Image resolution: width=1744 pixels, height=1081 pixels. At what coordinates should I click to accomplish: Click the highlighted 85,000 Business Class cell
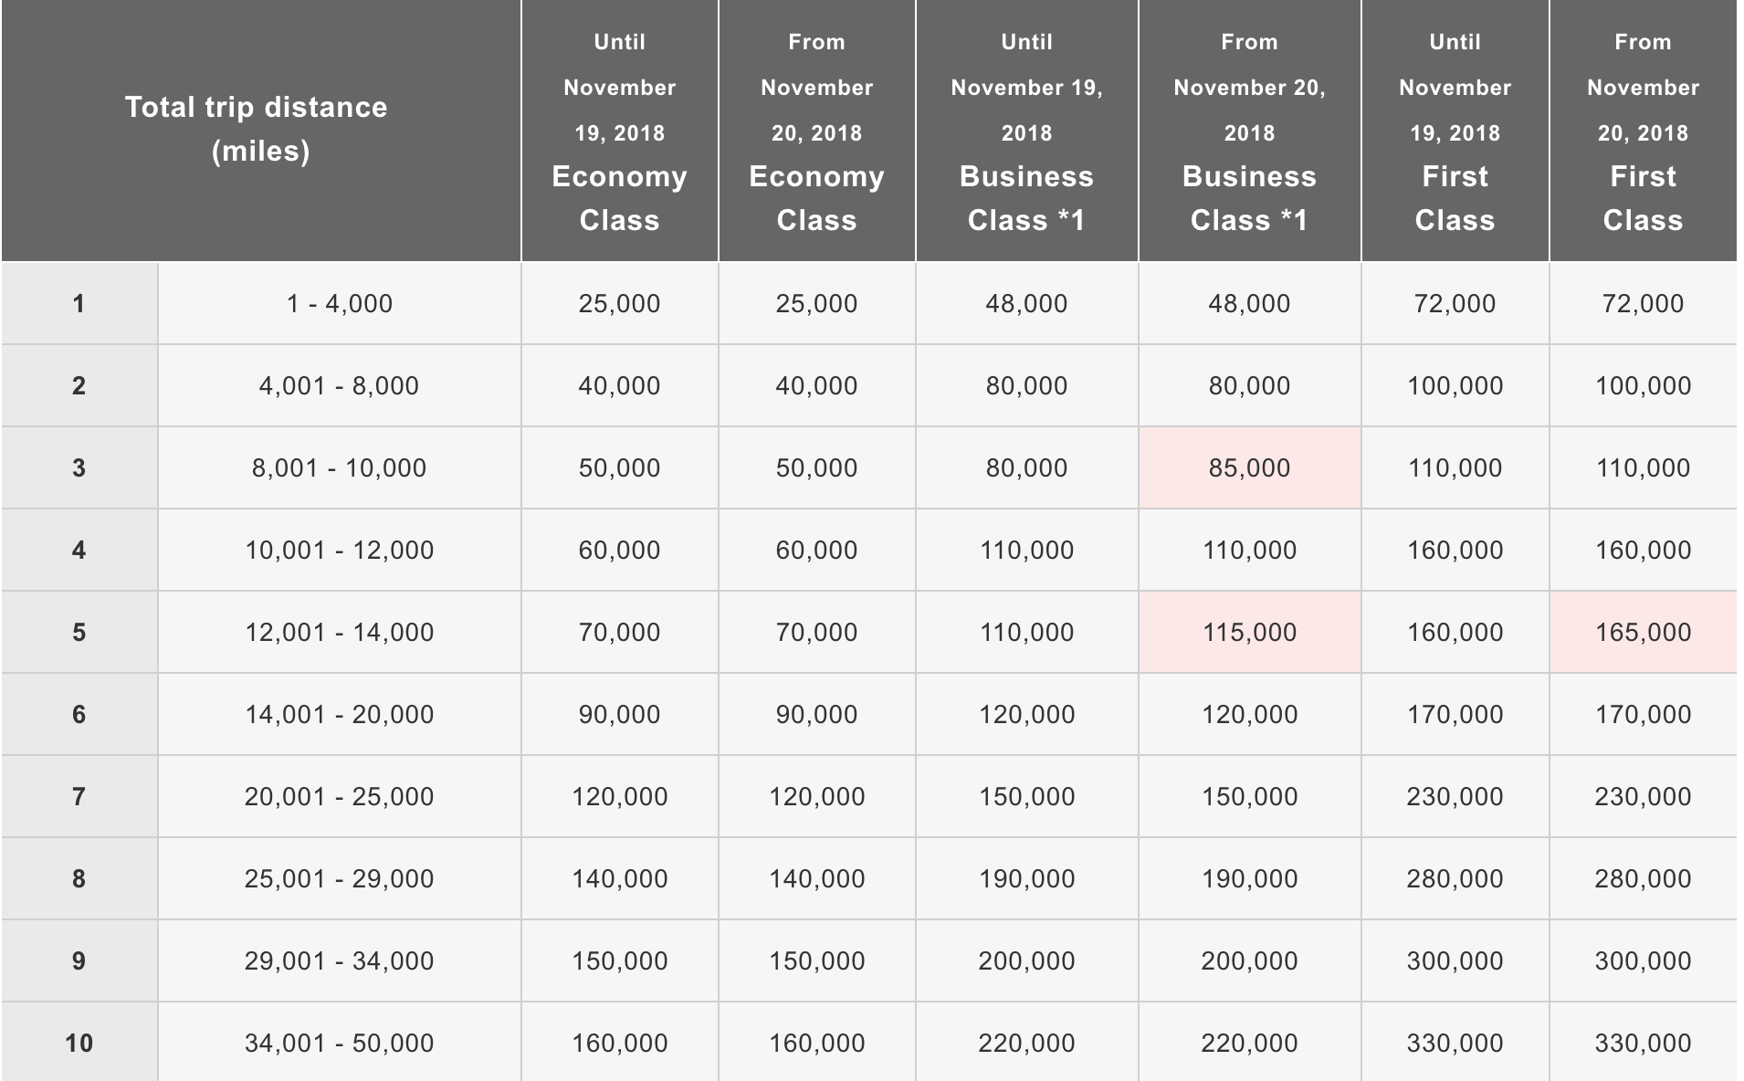point(1249,467)
